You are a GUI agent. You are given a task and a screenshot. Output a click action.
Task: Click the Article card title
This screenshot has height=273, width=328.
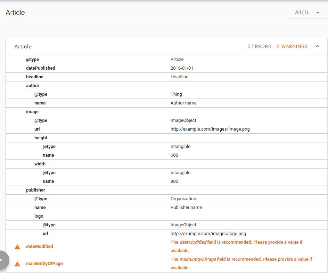click(23, 47)
